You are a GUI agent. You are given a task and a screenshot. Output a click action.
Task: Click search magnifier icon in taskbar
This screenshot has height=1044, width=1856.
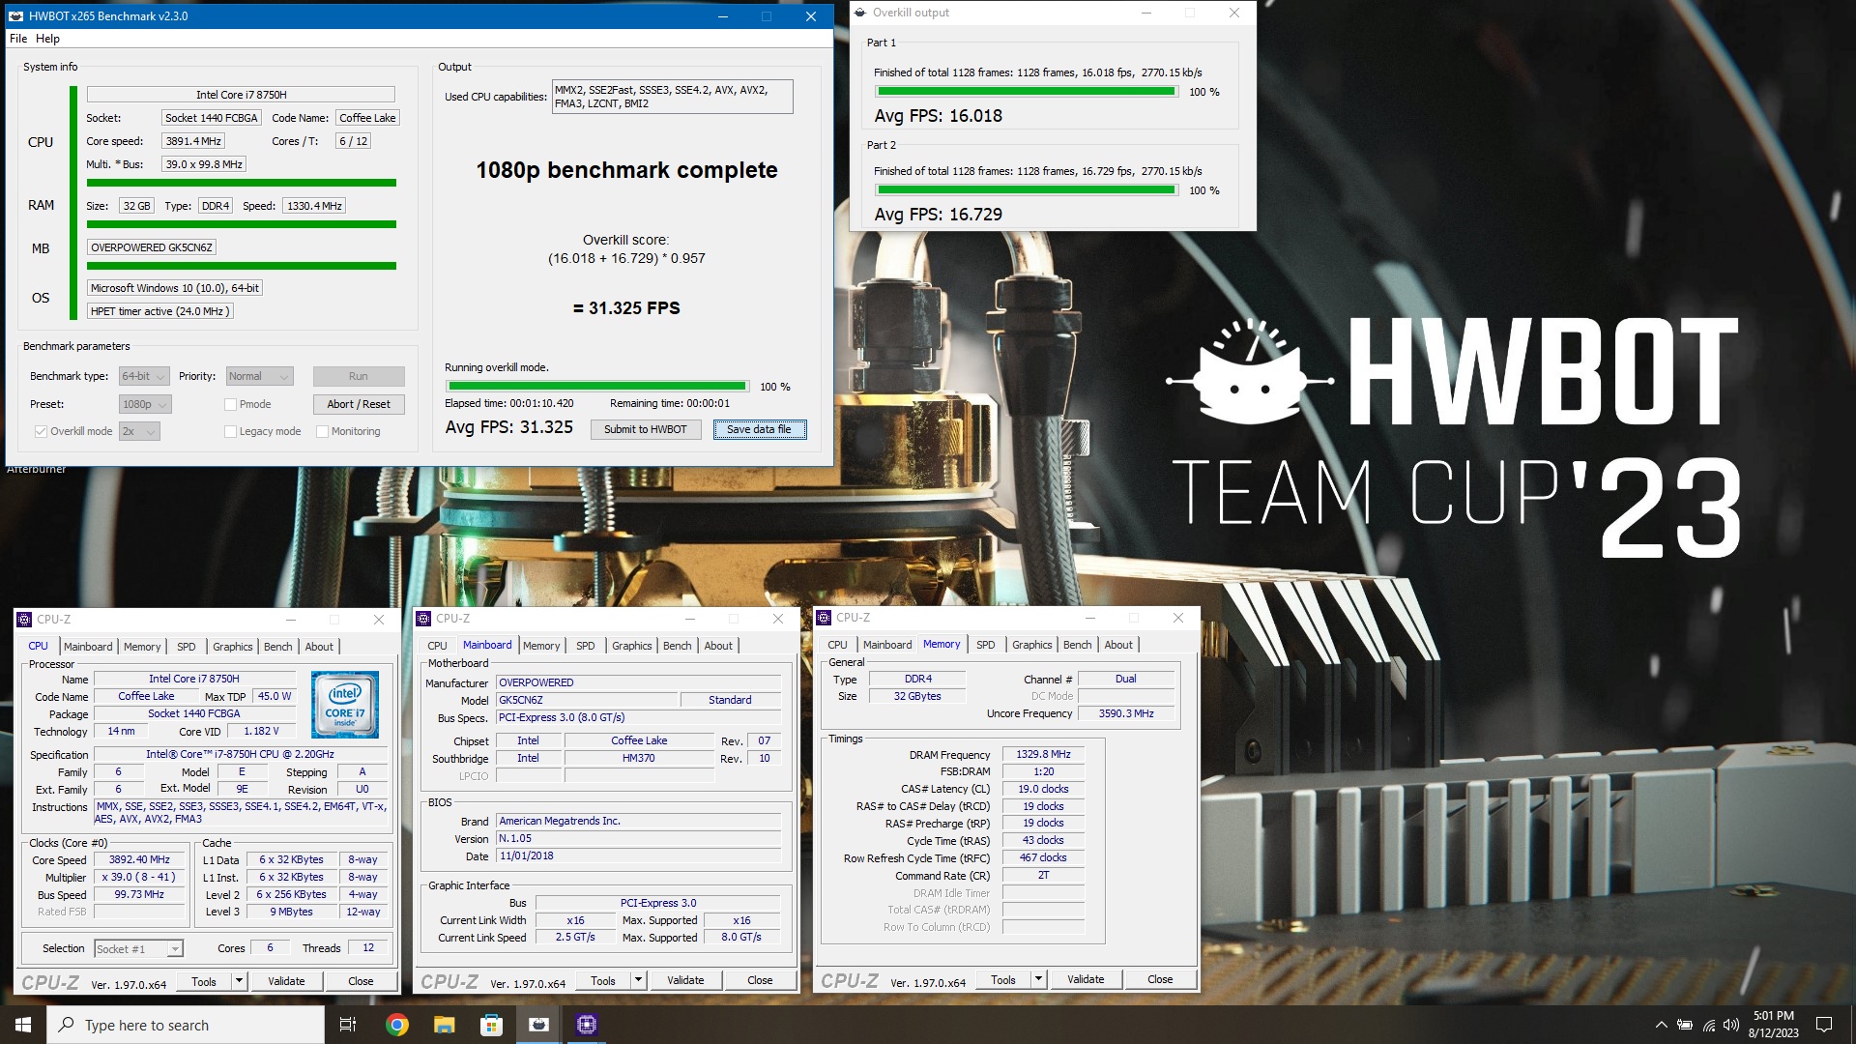coord(66,1025)
